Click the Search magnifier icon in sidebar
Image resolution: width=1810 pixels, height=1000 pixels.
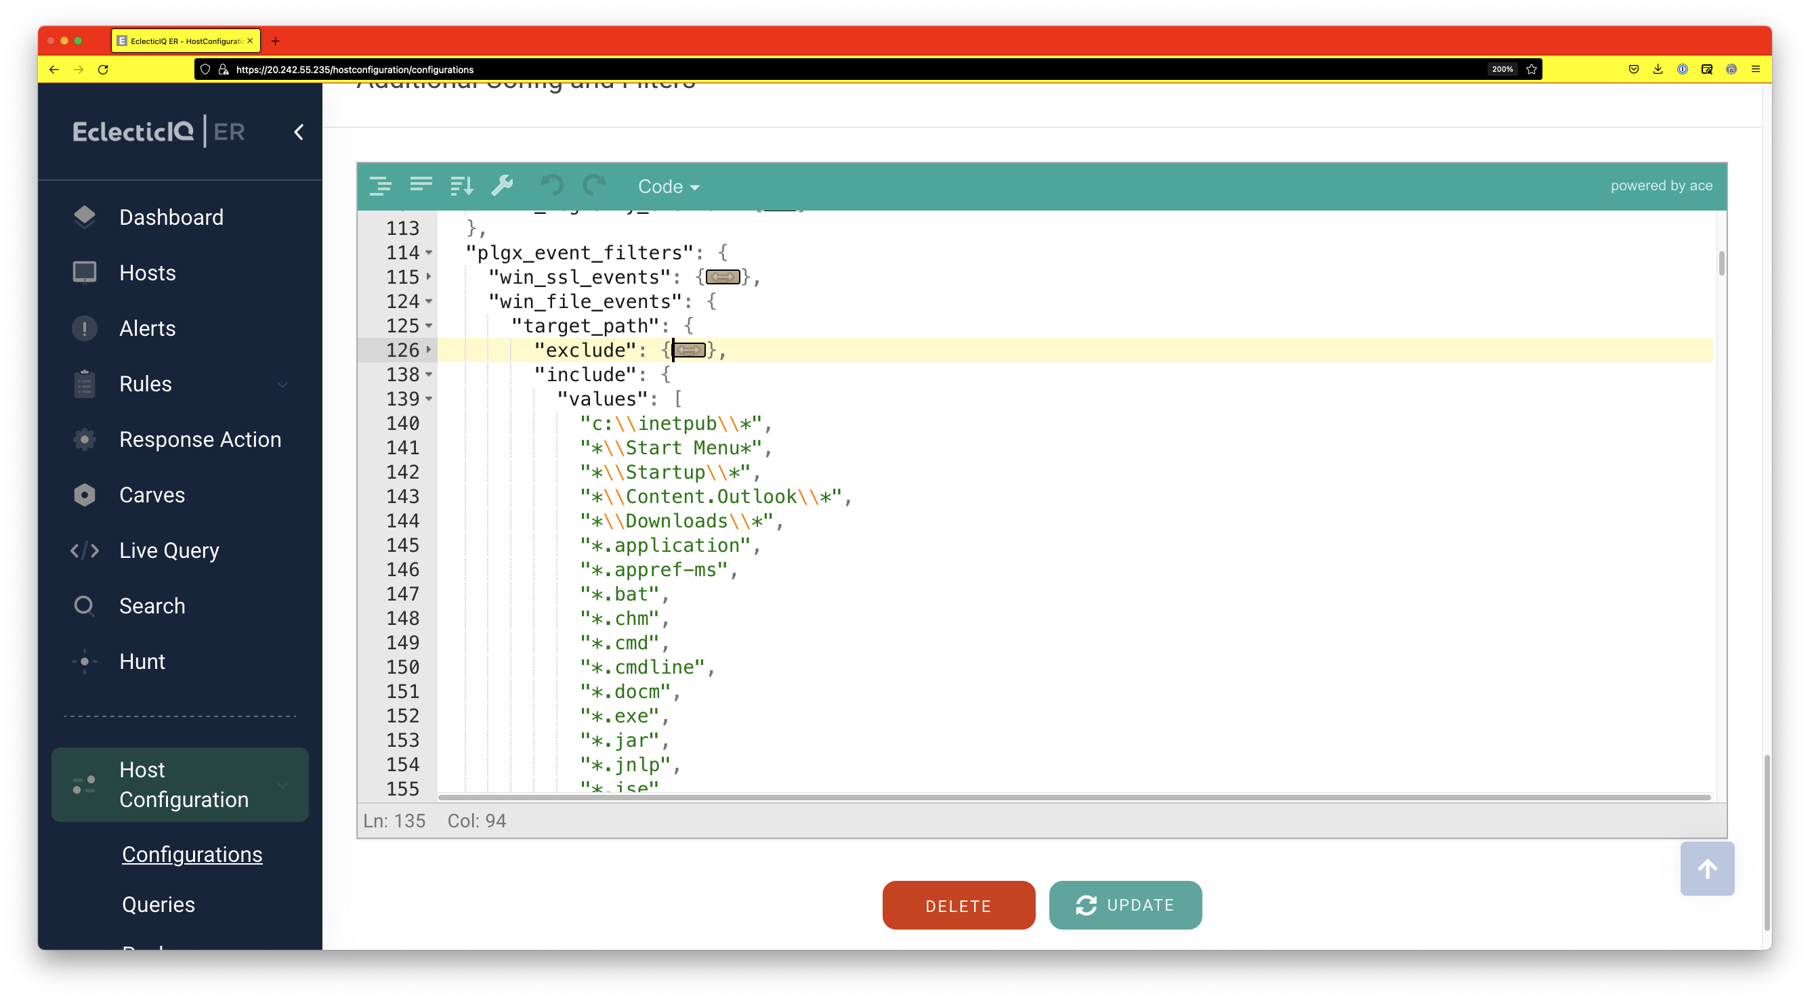84,606
